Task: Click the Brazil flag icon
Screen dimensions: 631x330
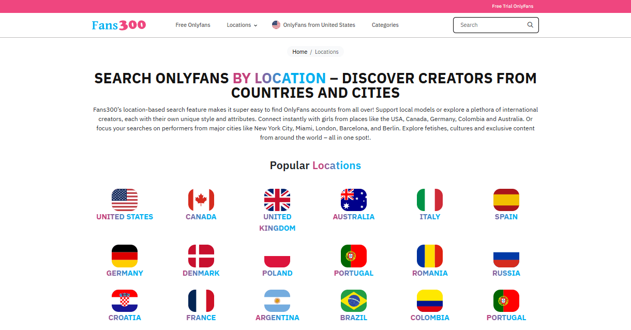Action: coord(354,301)
